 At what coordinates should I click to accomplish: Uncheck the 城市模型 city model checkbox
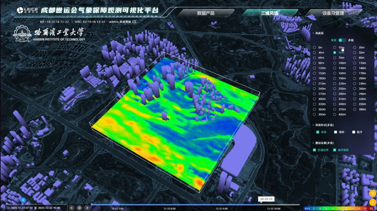point(335,150)
